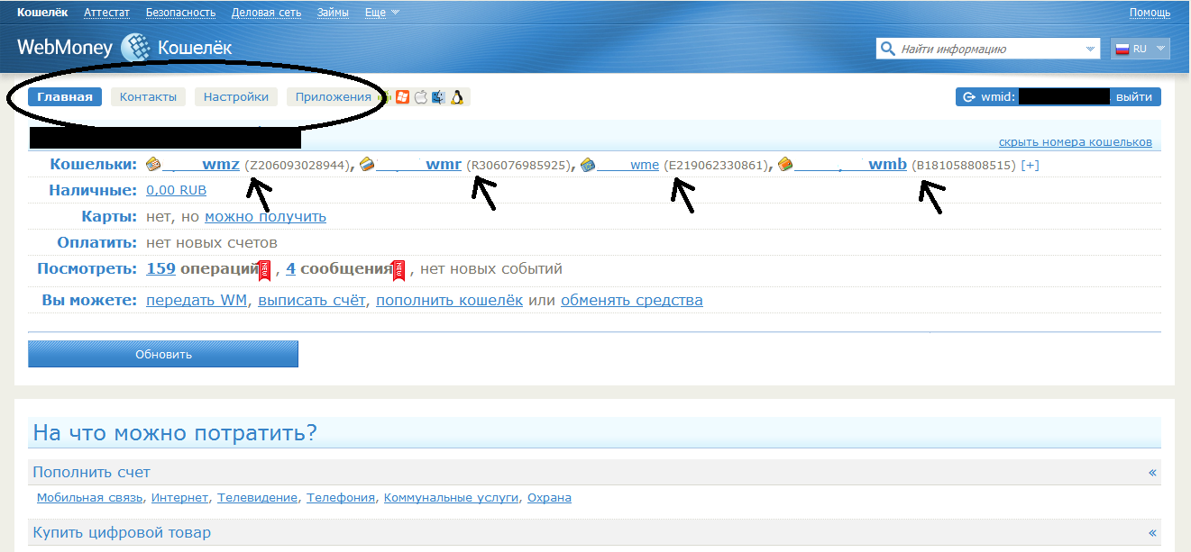Click the 0,00 RUB cash link
The height and width of the screenshot is (552, 1191).
[176, 190]
